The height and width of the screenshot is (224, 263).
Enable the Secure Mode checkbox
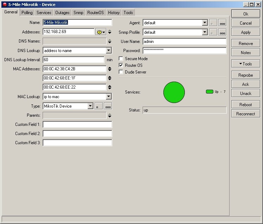pyautogui.click(x=121, y=59)
